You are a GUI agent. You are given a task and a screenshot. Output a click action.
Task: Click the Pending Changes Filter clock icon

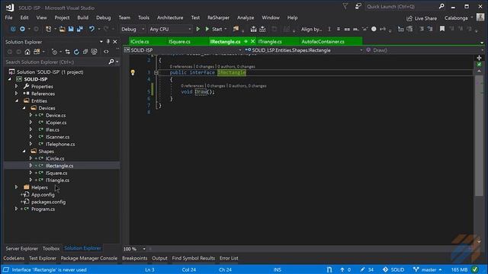pyautogui.click(x=54, y=52)
